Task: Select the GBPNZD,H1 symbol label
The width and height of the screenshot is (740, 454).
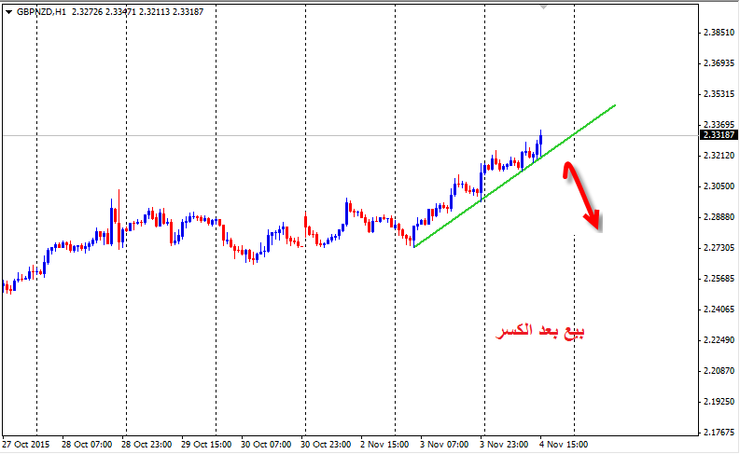Action: [x=41, y=12]
